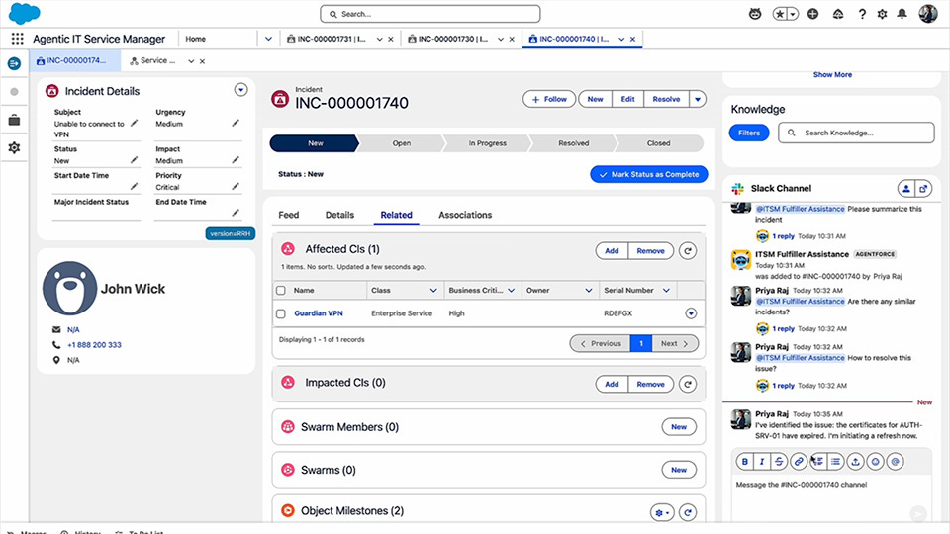Open the Trailhead guidance icon

coord(838,14)
